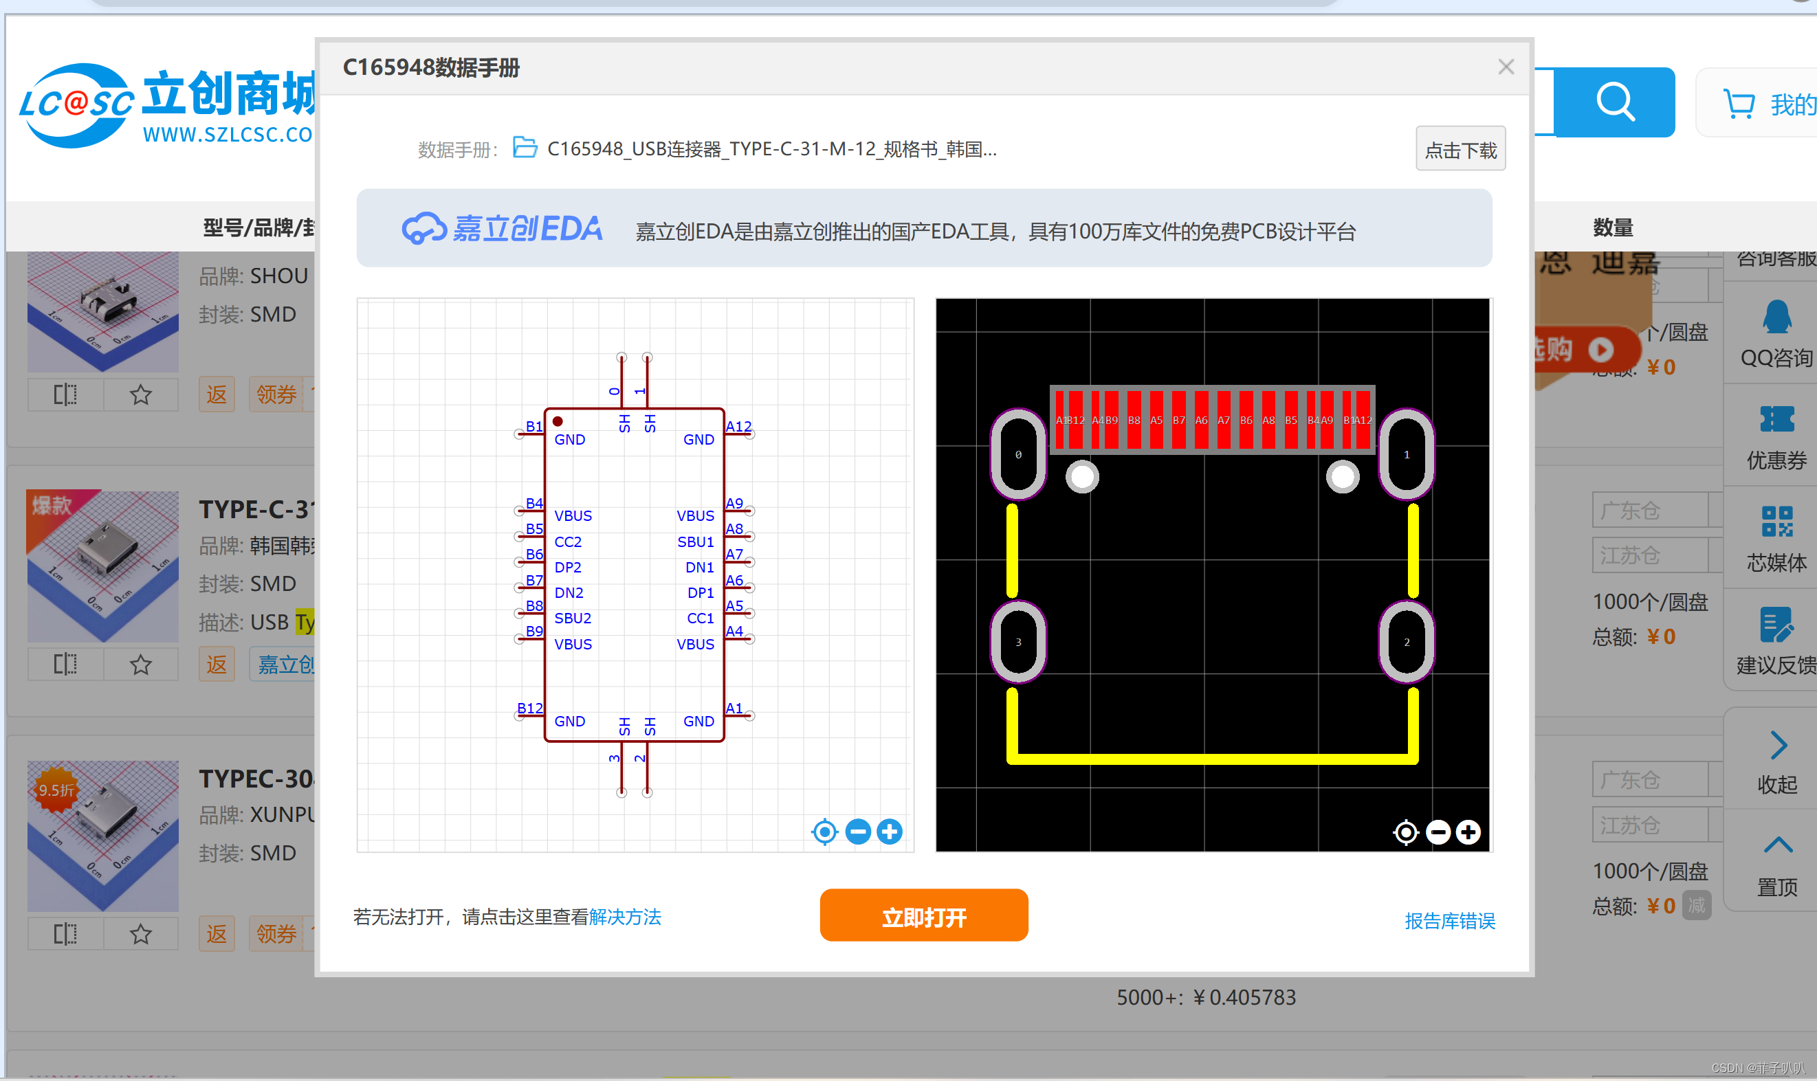Click the 报告库错误 link
Screen dimensions: 1817x1081
click(x=1449, y=921)
